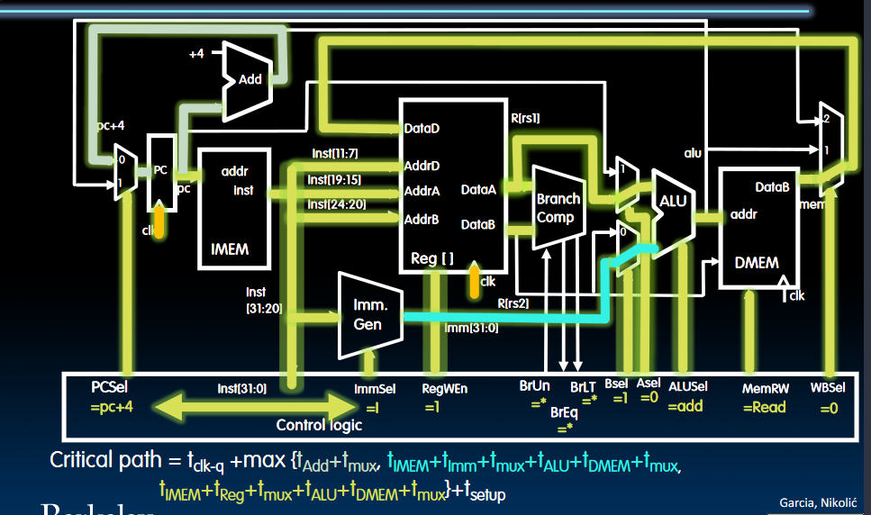Click the Garcia, Nikolić credit text
The height and width of the screenshot is (515, 871).
pyautogui.click(x=818, y=502)
